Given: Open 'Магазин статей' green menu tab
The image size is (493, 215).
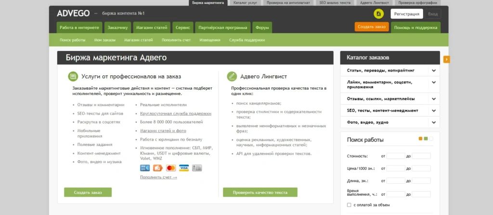Looking at the screenshot, I should pos(152,27).
